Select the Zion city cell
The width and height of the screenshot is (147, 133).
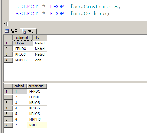pyautogui.click(x=40, y=60)
